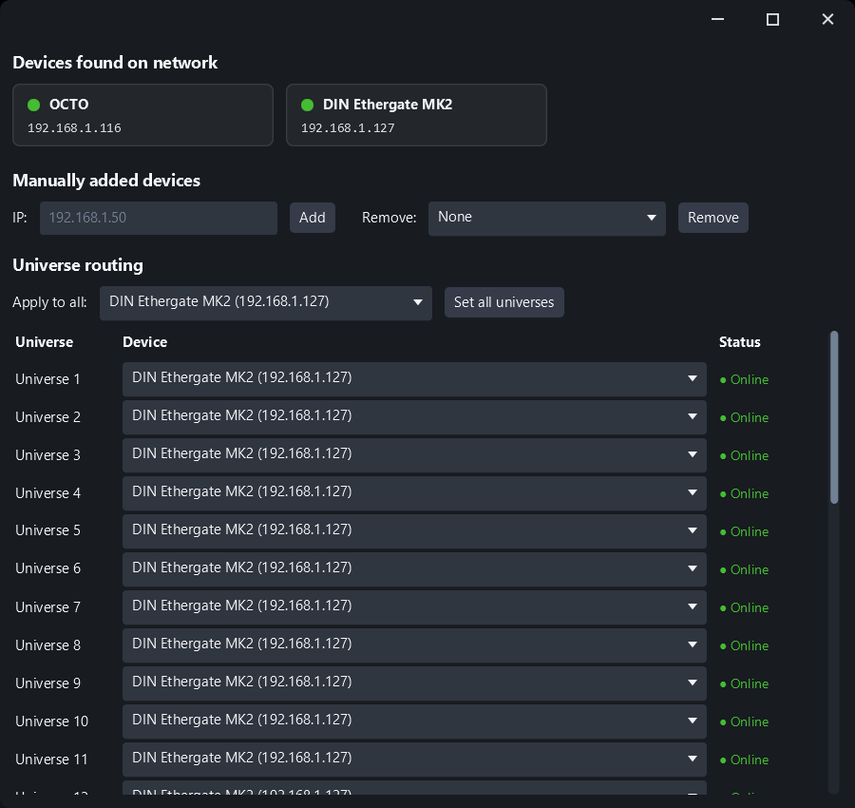Click the Add button
The height and width of the screenshot is (808, 855).
[x=313, y=218]
